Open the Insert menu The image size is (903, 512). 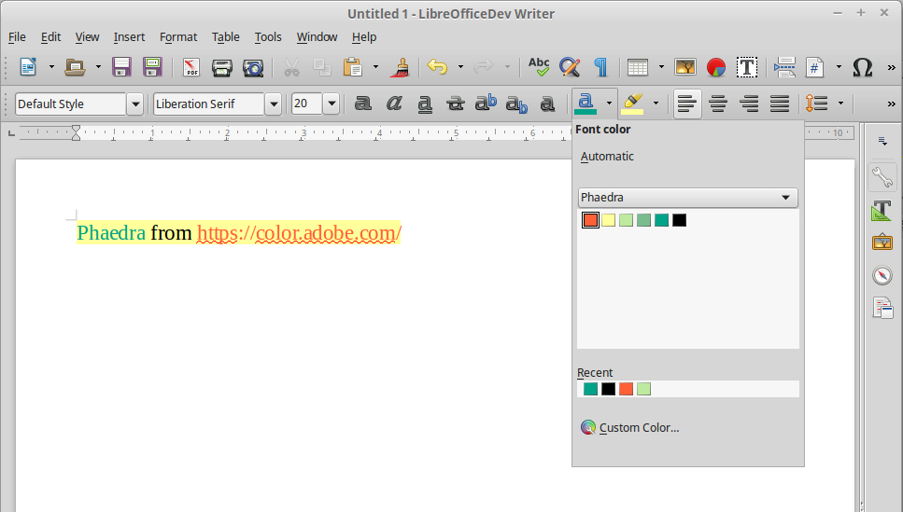point(129,36)
